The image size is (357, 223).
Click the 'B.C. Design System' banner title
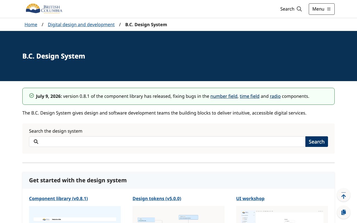(54, 56)
